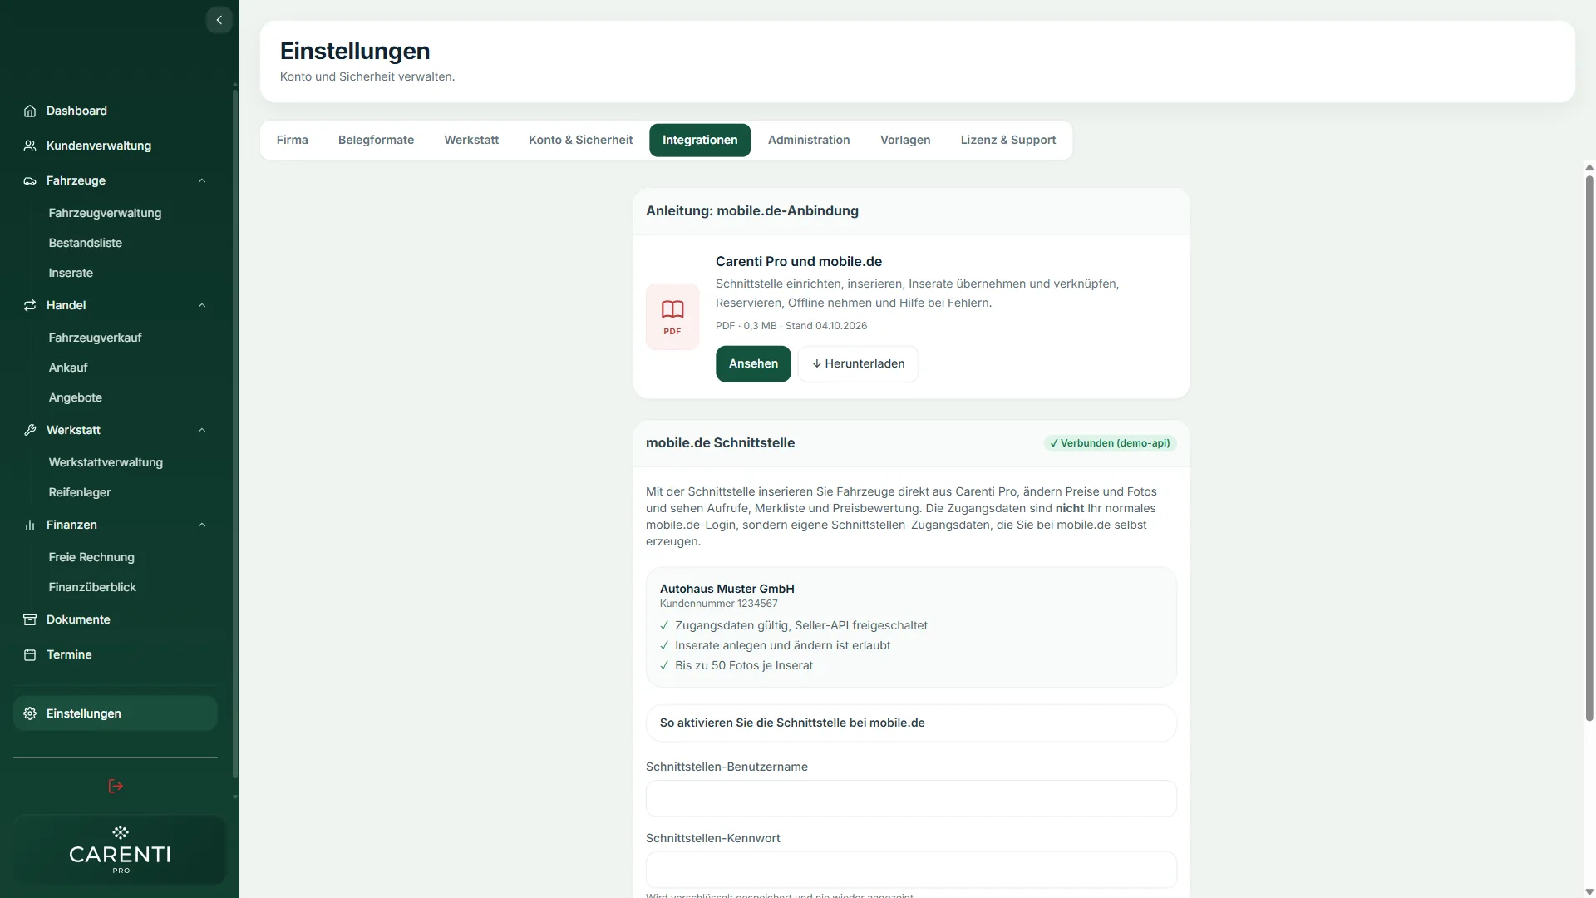Expand 'So aktivieren Sie die Schnittstelle' section
Image resolution: width=1596 pixels, height=898 pixels.
tap(911, 723)
